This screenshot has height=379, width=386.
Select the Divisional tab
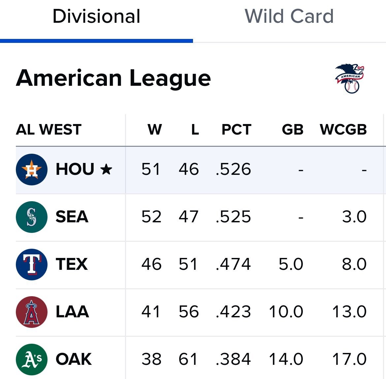click(96, 16)
